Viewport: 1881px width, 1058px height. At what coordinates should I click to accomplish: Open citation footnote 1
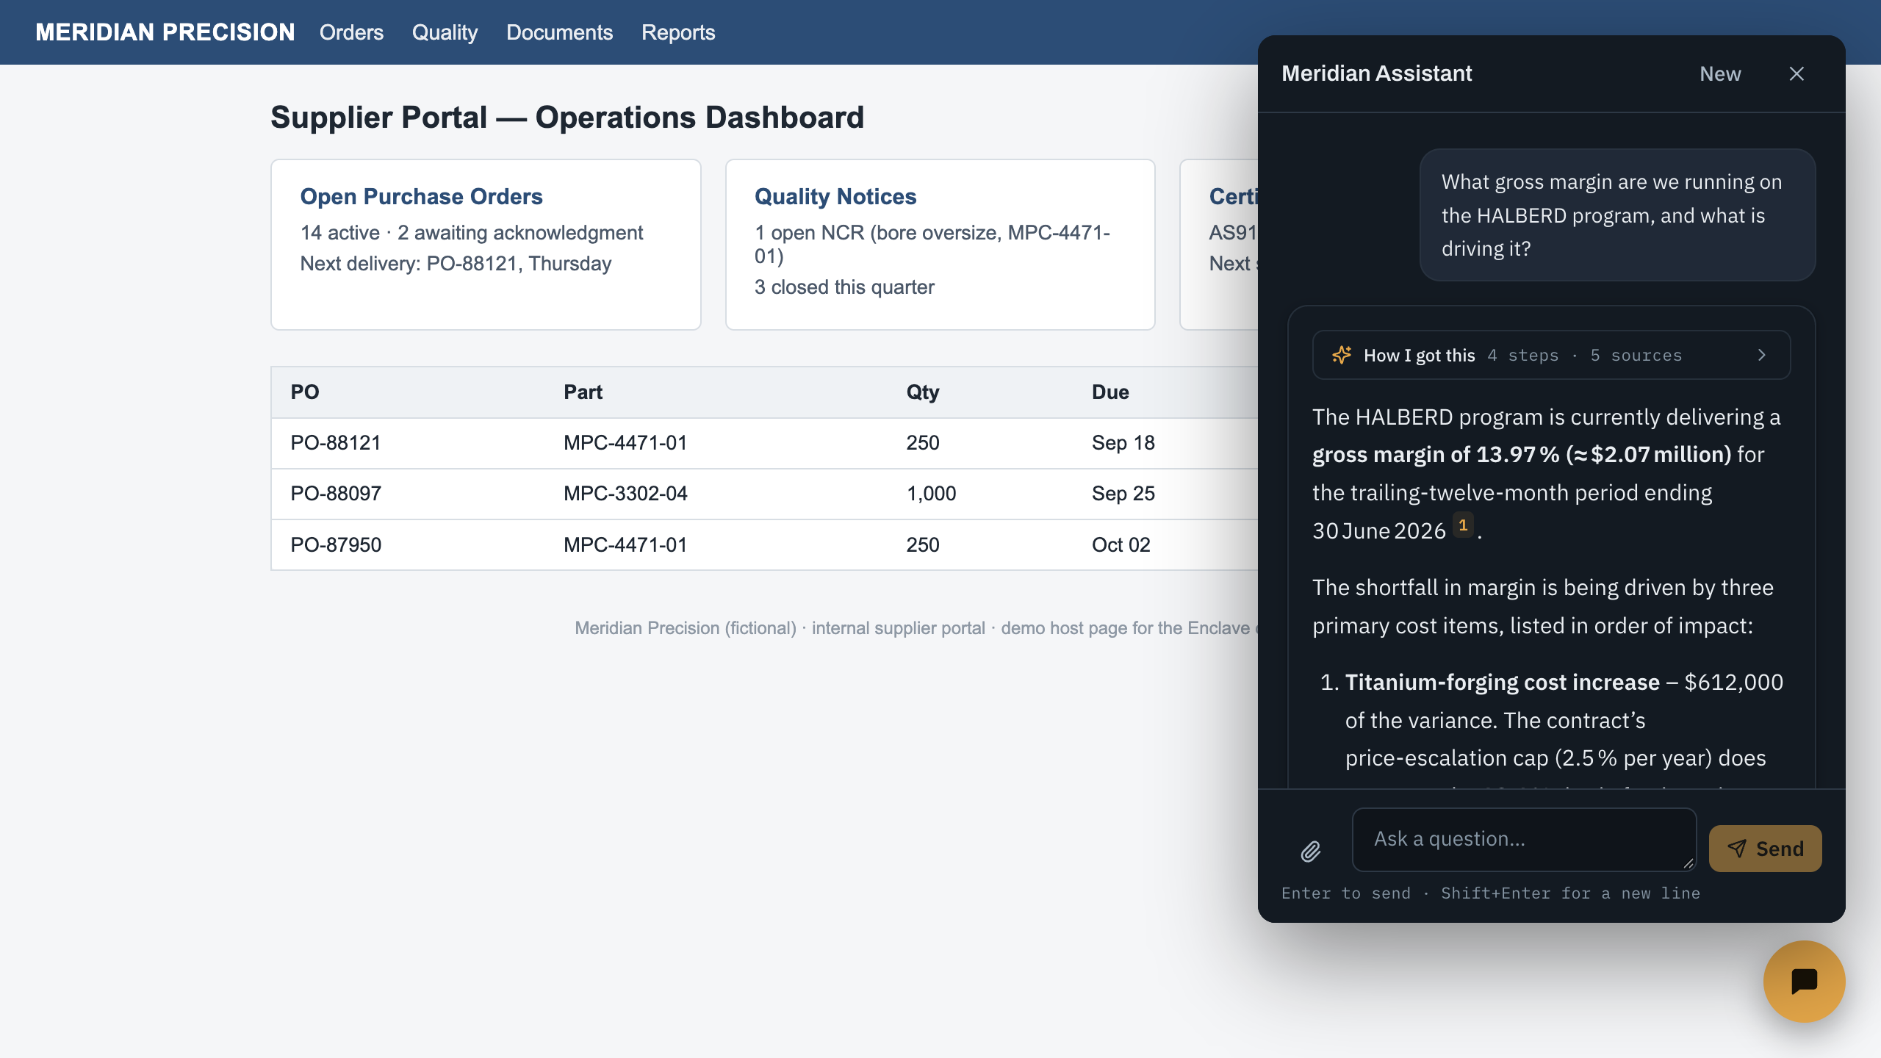click(x=1463, y=525)
